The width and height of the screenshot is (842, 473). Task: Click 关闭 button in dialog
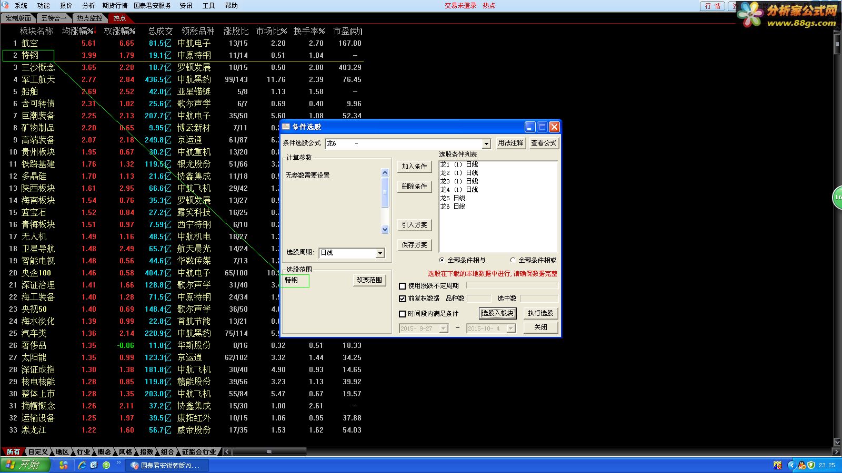click(x=540, y=327)
